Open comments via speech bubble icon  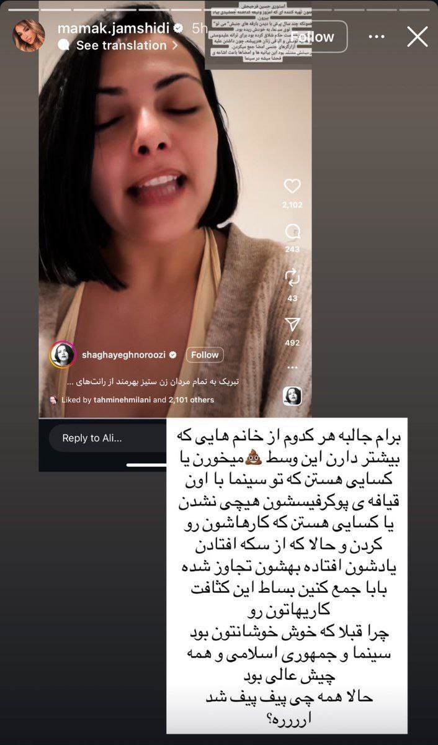[292, 232]
